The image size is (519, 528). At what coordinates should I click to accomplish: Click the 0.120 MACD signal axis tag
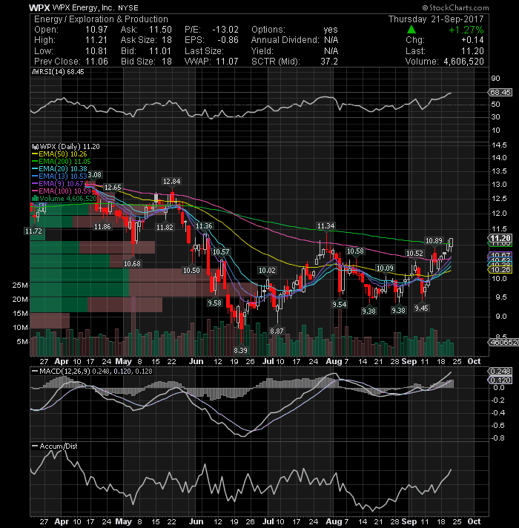500,380
